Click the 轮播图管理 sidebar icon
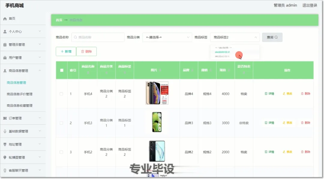This screenshot has height=179, width=324. 5,157
